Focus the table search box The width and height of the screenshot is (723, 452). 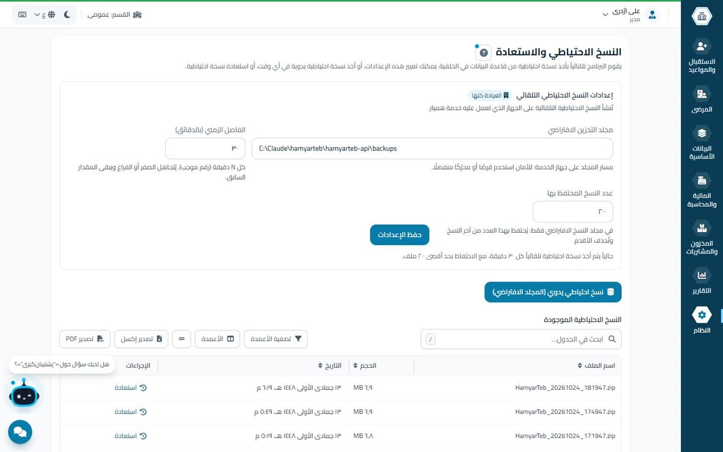click(x=521, y=339)
